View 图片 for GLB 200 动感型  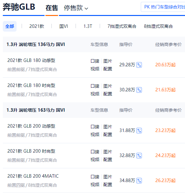(x=108, y=127)
